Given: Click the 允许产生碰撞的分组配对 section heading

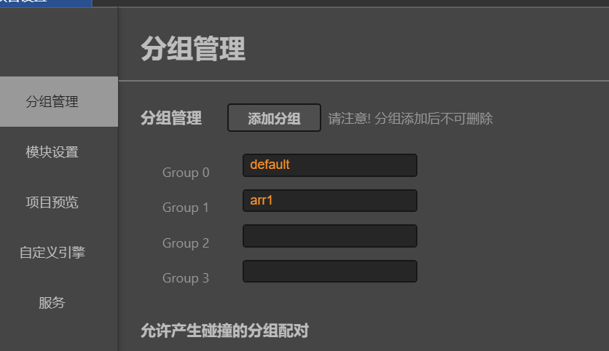Looking at the screenshot, I should 224,331.
